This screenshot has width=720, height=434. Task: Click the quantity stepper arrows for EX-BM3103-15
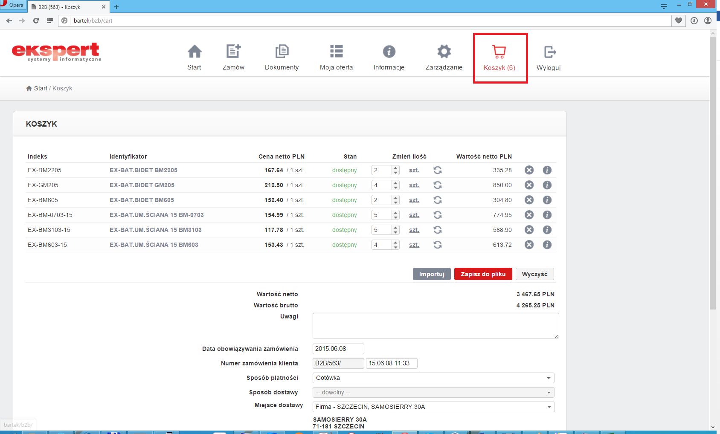point(396,230)
